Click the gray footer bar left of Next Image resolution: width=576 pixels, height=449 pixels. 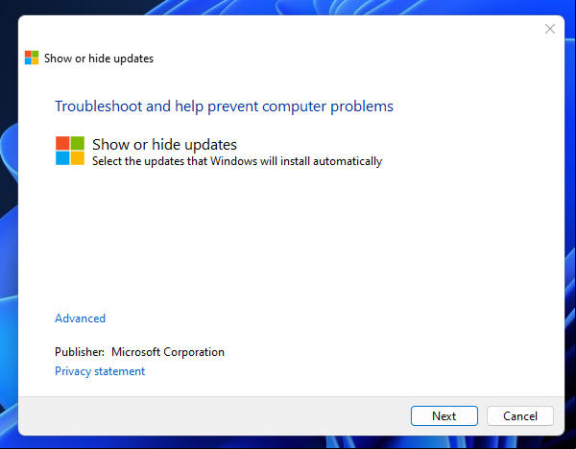click(213, 416)
